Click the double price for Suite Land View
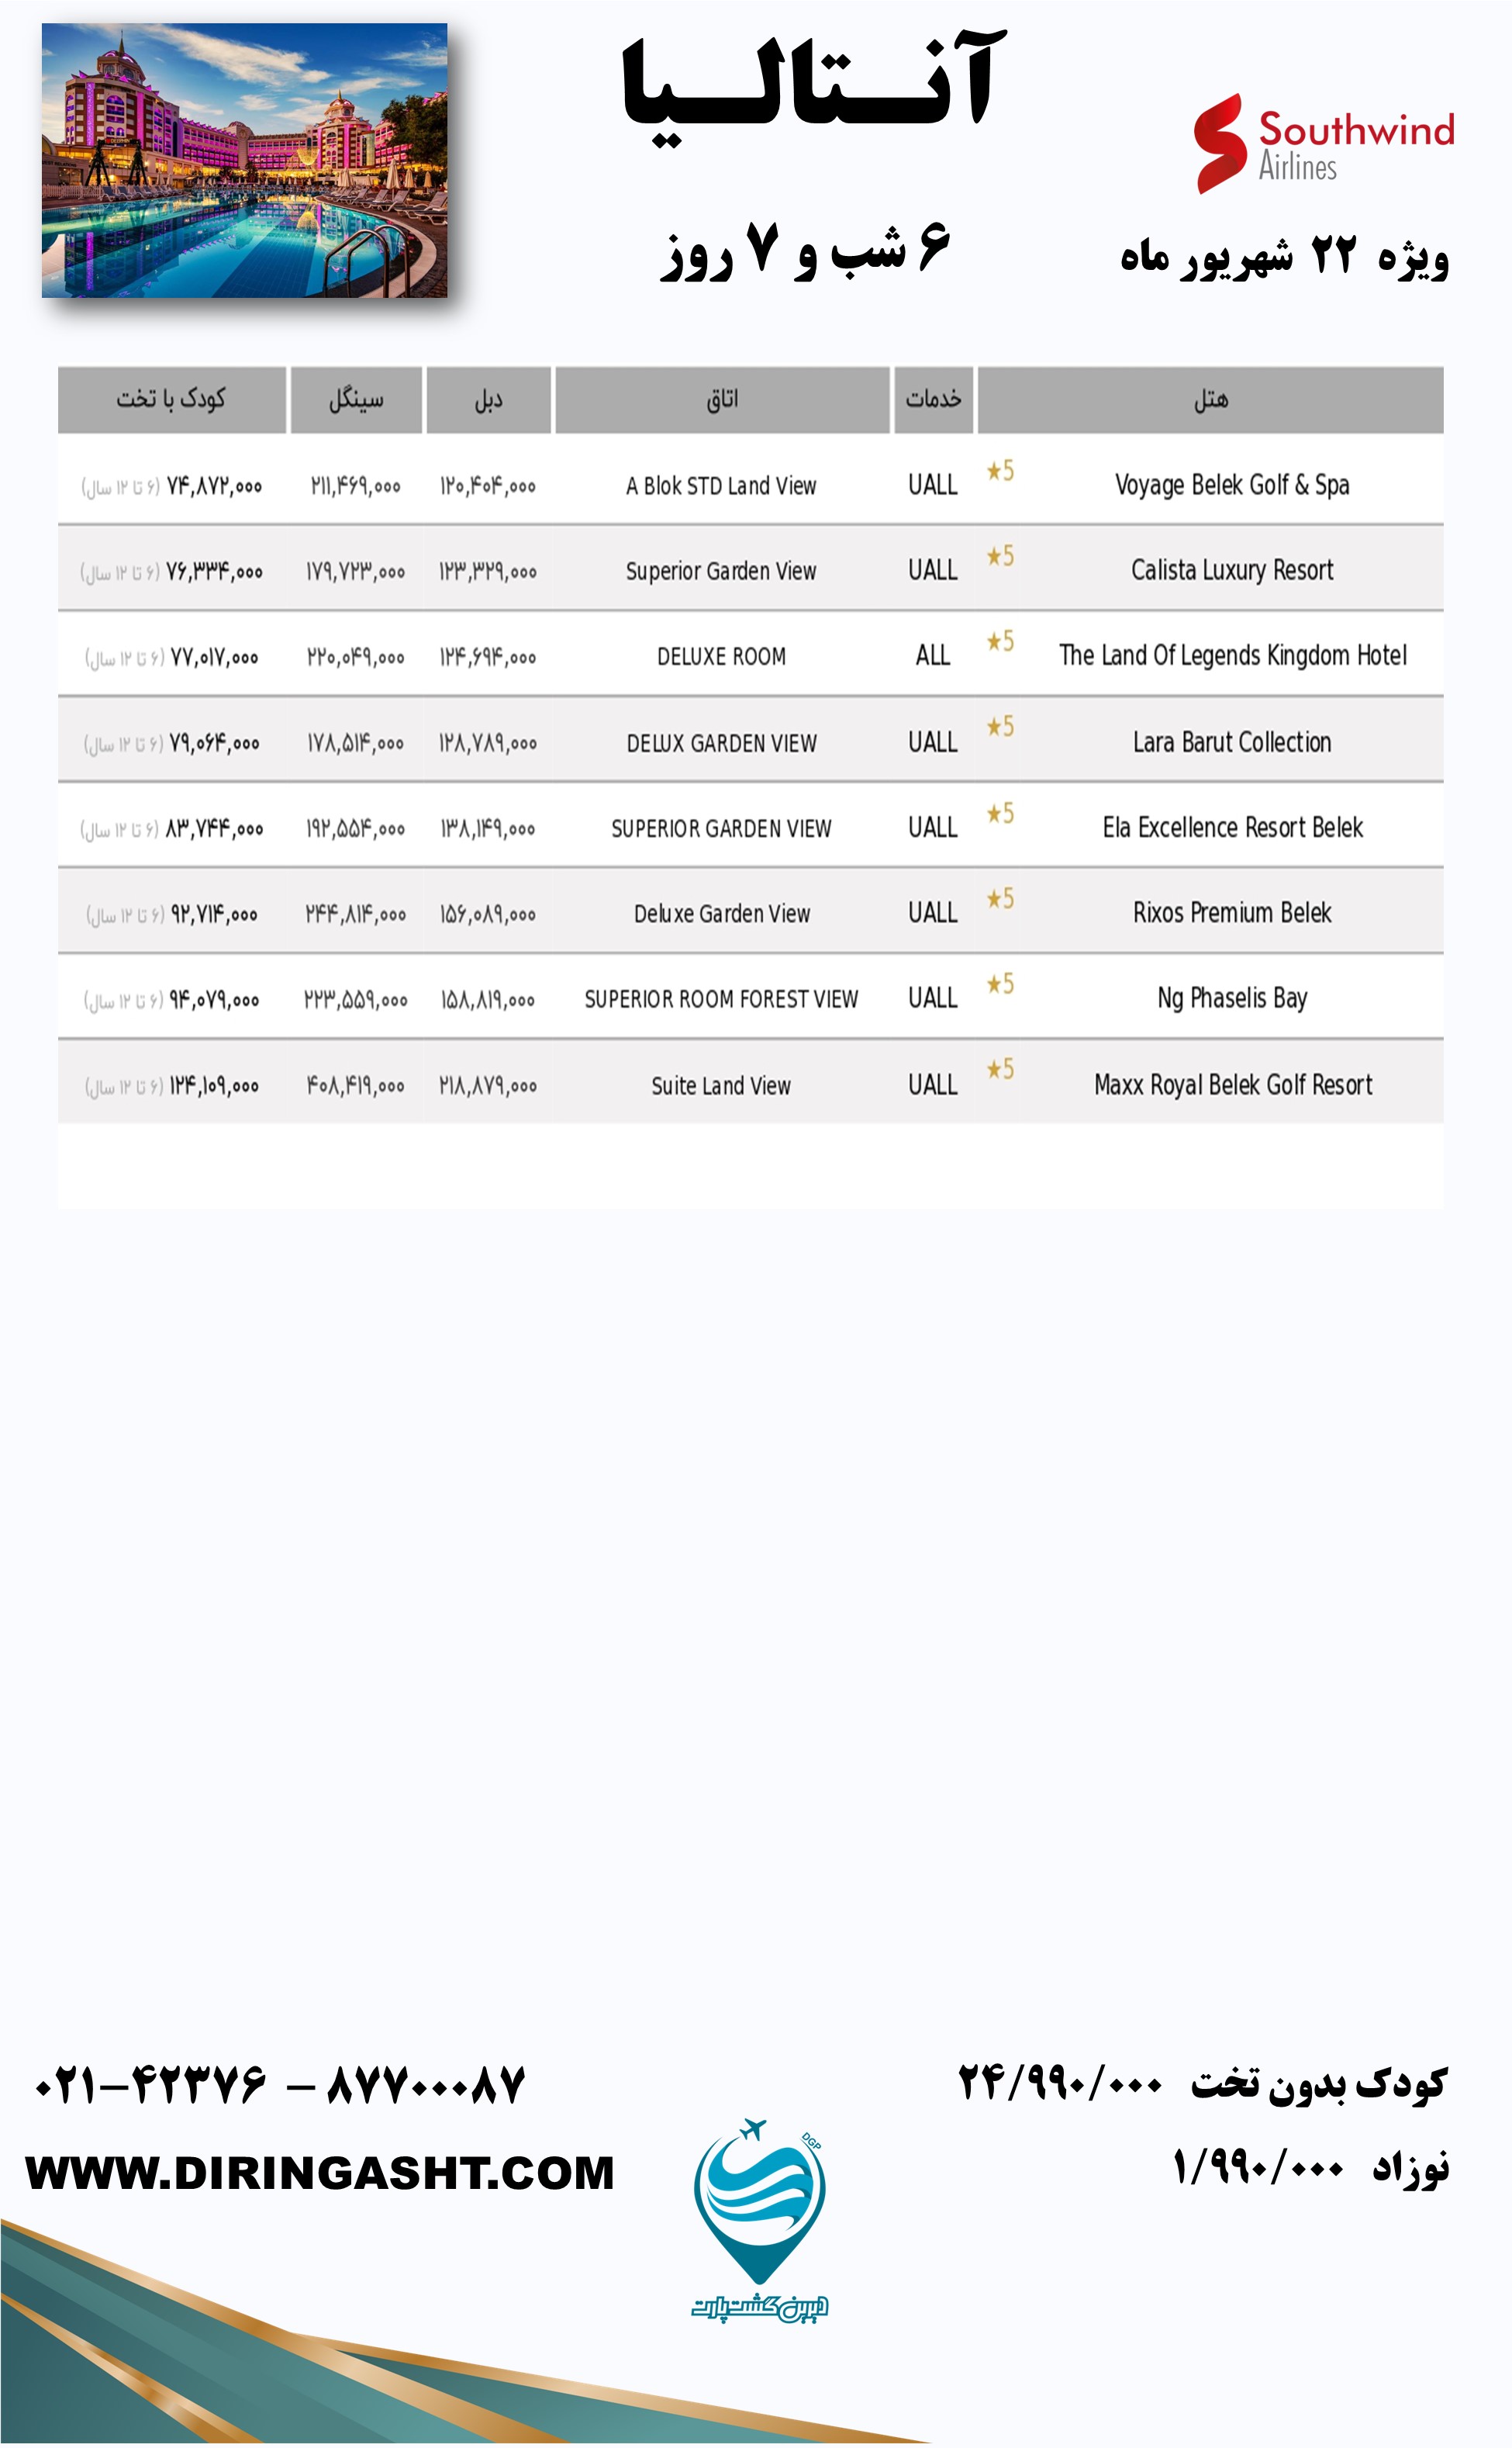Image resolution: width=1512 pixels, height=2448 pixels. 488,1087
